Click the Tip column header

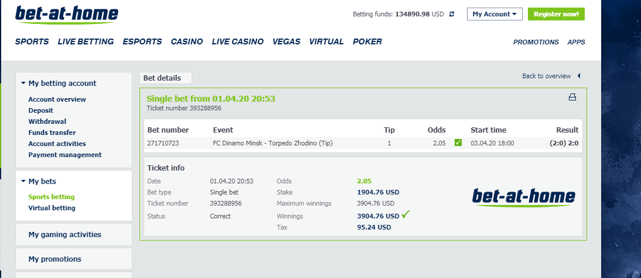(x=389, y=130)
